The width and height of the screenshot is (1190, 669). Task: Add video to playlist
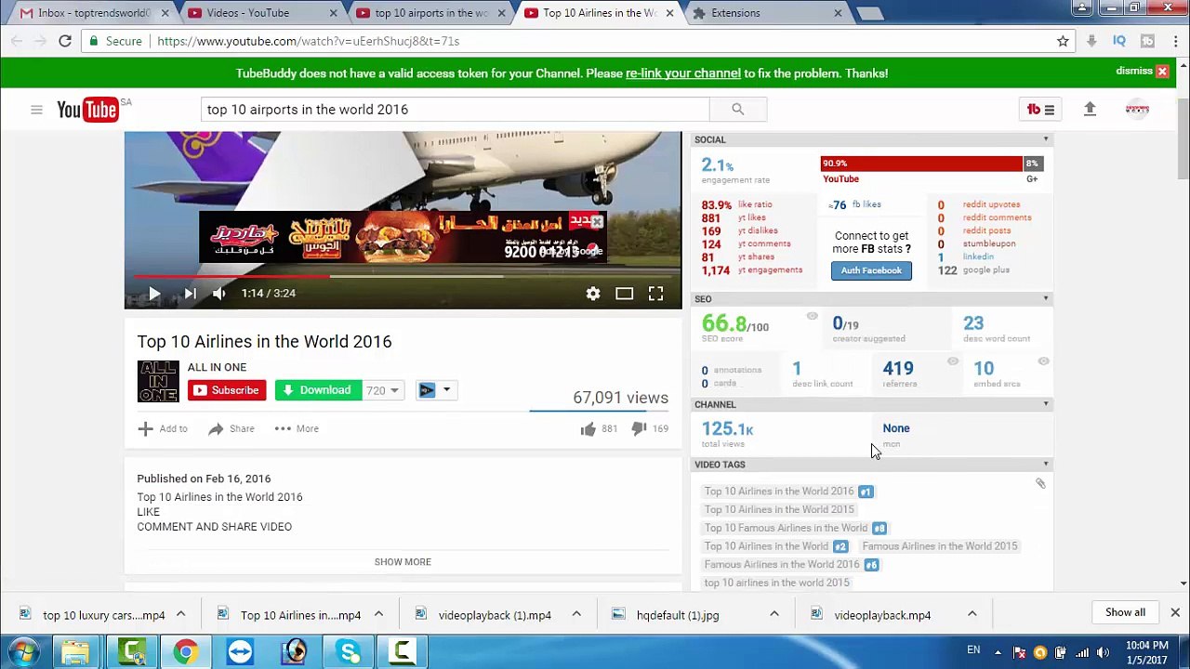tap(163, 428)
